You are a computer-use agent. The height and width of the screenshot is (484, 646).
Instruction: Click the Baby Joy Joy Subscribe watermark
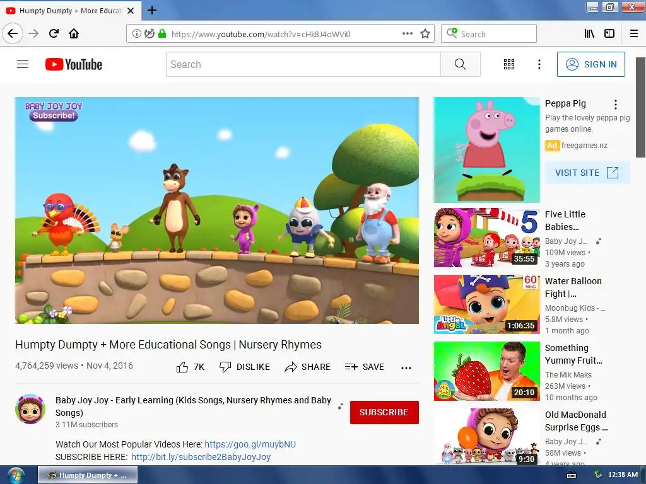tap(54, 111)
